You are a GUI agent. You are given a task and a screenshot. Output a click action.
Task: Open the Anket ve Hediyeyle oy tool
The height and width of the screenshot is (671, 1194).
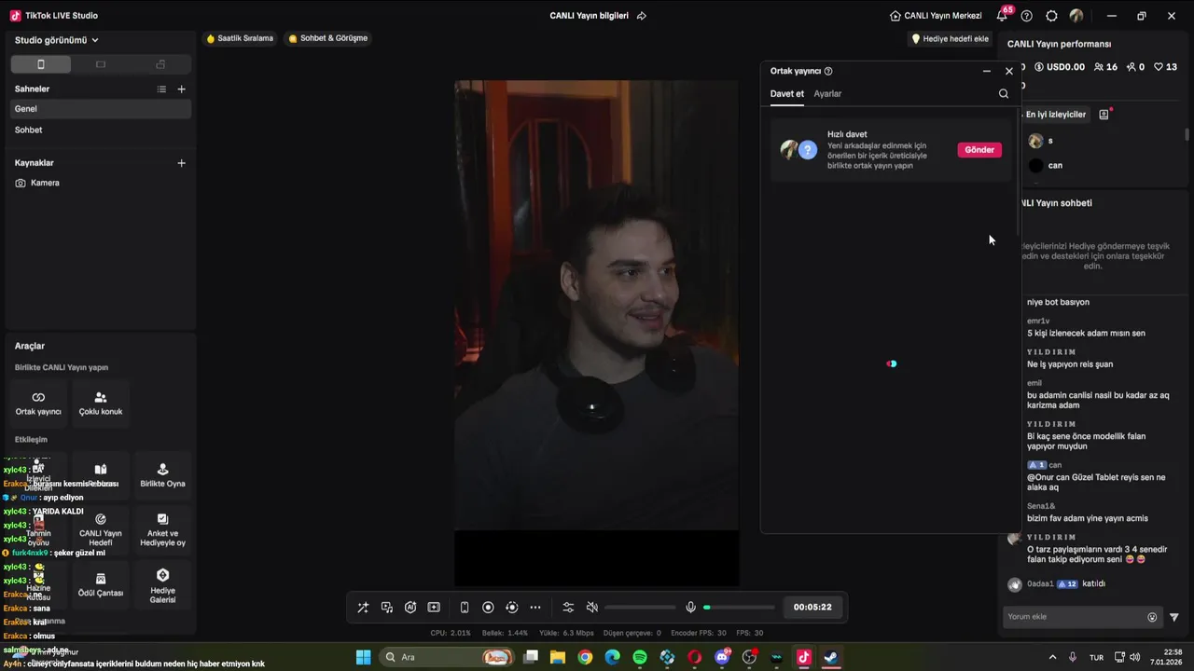point(162,528)
